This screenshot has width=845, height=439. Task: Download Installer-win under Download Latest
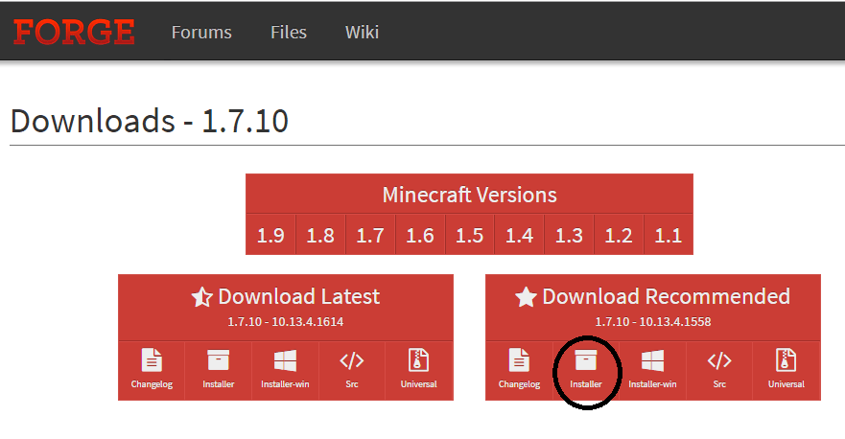[x=285, y=370]
